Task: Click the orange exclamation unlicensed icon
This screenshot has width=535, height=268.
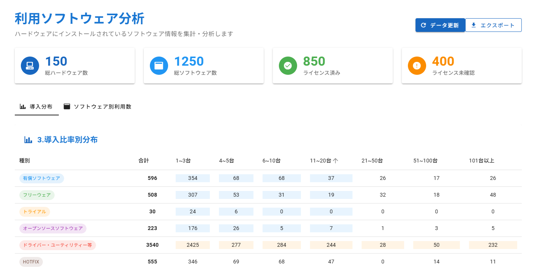Action: (417, 66)
